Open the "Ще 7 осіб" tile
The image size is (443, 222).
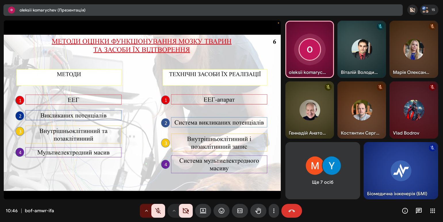(322, 171)
